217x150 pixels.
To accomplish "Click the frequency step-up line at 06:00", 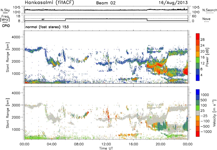I will [65, 19].
